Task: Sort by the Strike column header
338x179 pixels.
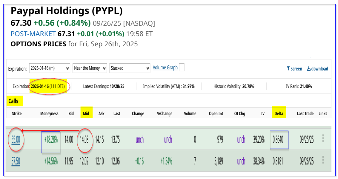Action: coord(17,114)
